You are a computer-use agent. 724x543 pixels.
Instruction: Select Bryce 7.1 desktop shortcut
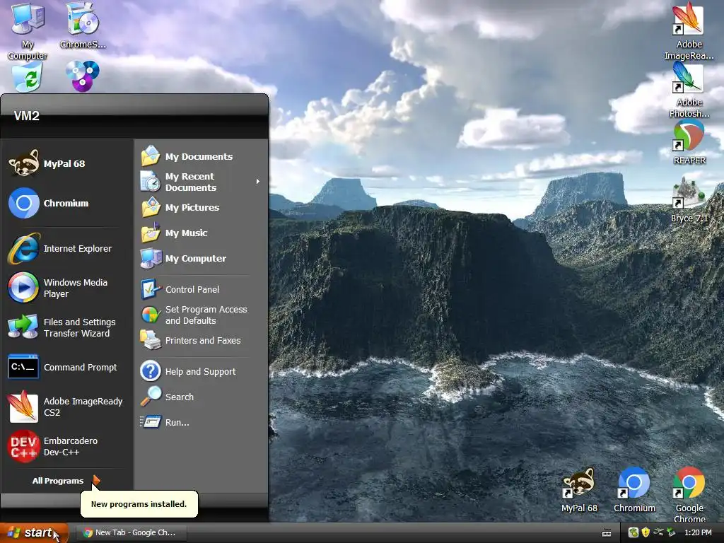click(x=689, y=200)
